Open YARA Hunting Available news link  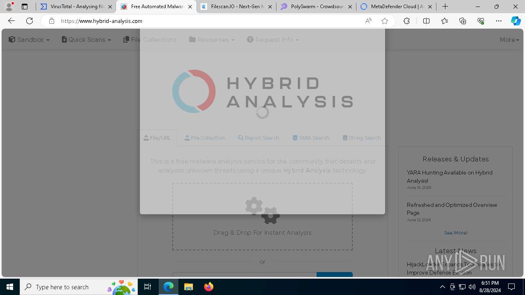point(450,177)
